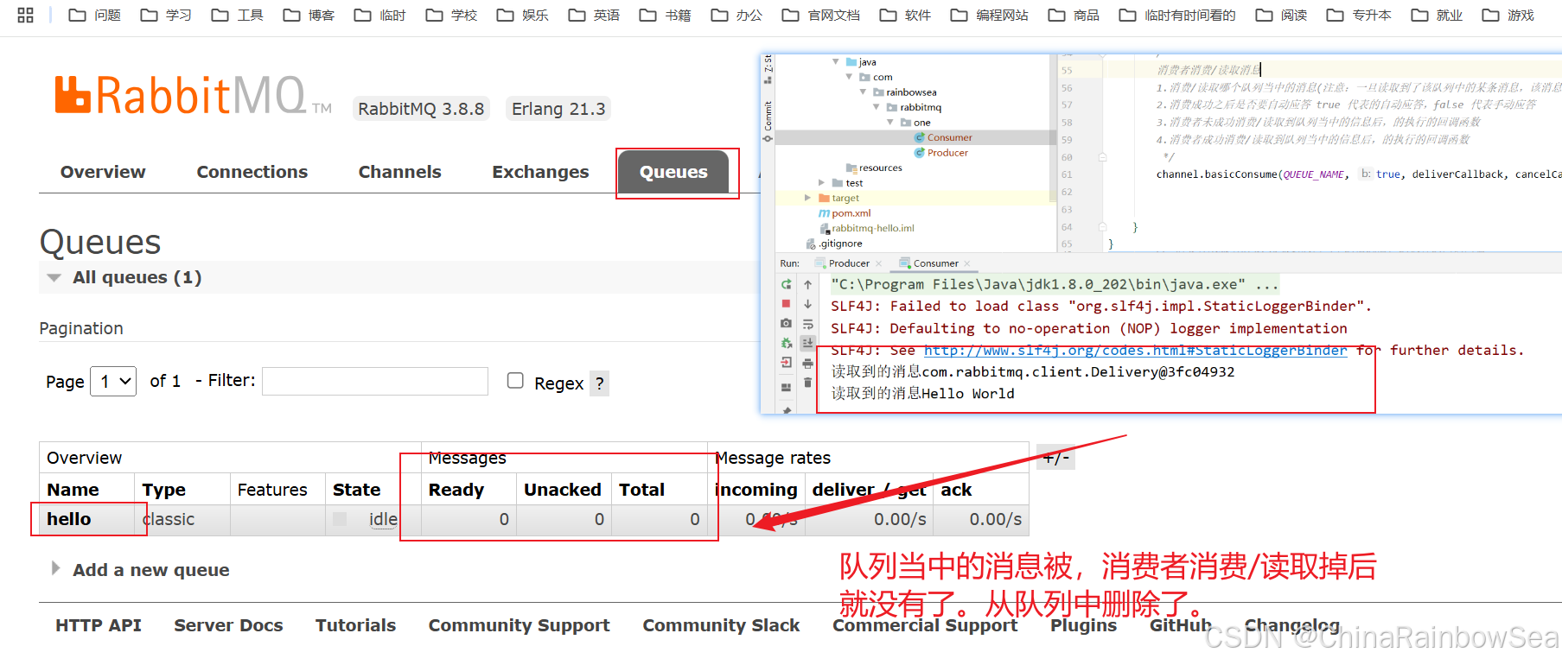This screenshot has width=1562, height=665.
Task: Select the Producer class in the project tree
Action: click(x=947, y=153)
